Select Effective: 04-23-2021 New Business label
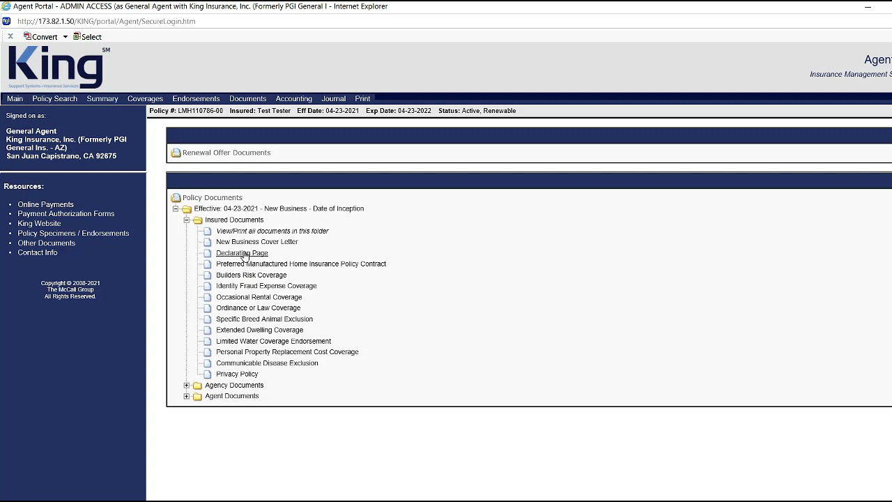Image resolution: width=892 pixels, height=502 pixels. tap(279, 208)
